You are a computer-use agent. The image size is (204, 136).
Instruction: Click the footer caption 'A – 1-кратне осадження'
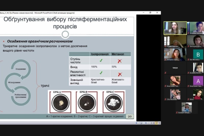click(x=59, y=116)
